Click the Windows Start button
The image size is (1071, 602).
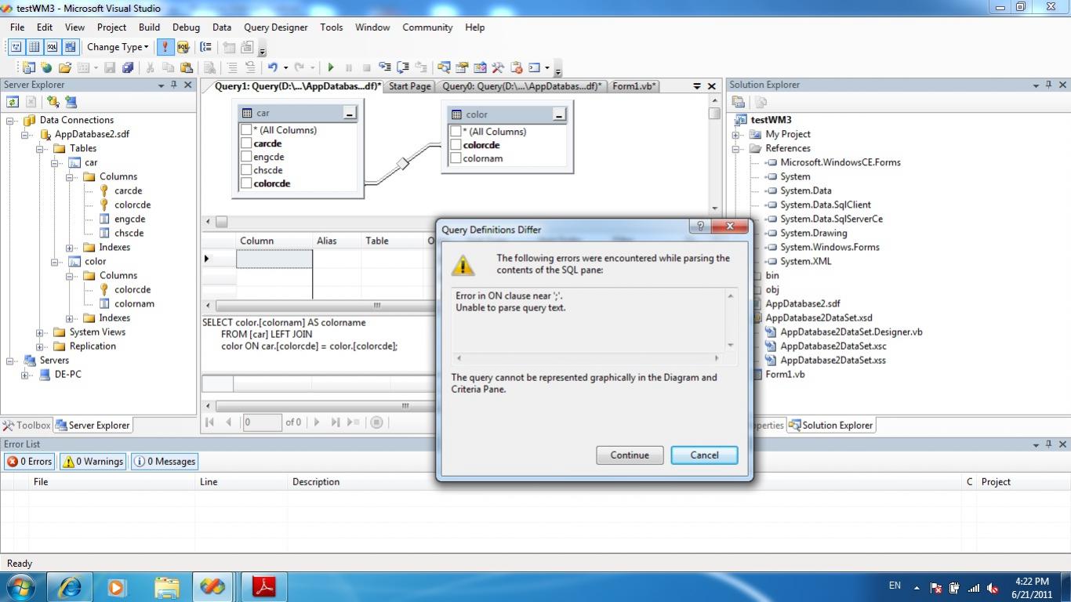(x=20, y=586)
